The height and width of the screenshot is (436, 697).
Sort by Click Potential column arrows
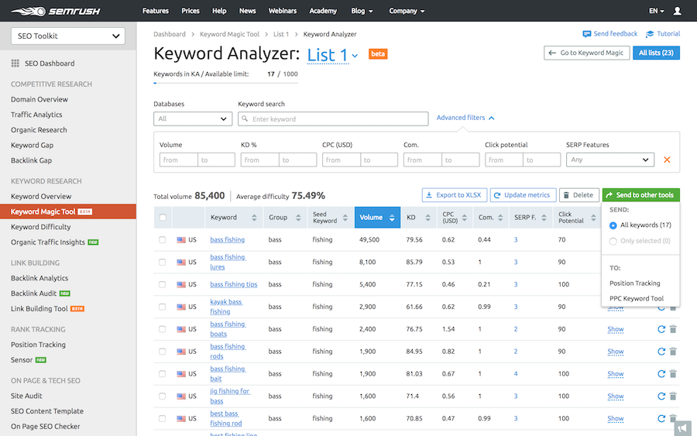[x=593, y=218]
